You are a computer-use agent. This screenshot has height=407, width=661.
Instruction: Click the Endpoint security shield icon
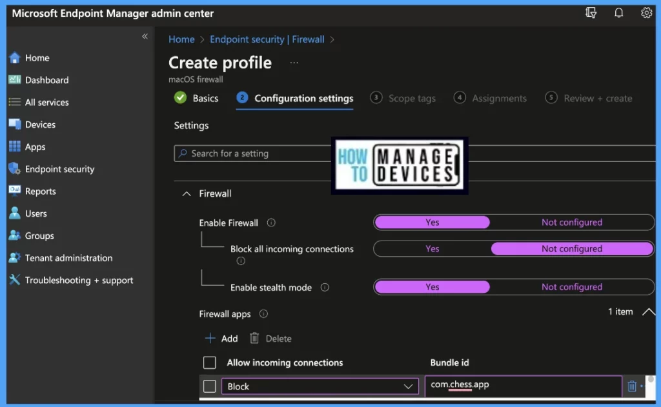(14, 169)
